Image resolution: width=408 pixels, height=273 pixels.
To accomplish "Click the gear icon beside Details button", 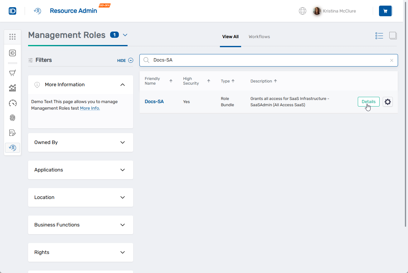I will 387,102.
